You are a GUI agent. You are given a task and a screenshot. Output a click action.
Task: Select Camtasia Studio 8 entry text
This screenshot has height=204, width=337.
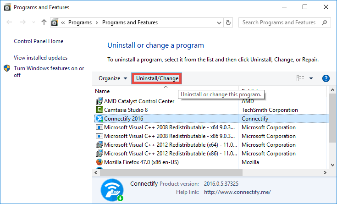tap(126, 110)
